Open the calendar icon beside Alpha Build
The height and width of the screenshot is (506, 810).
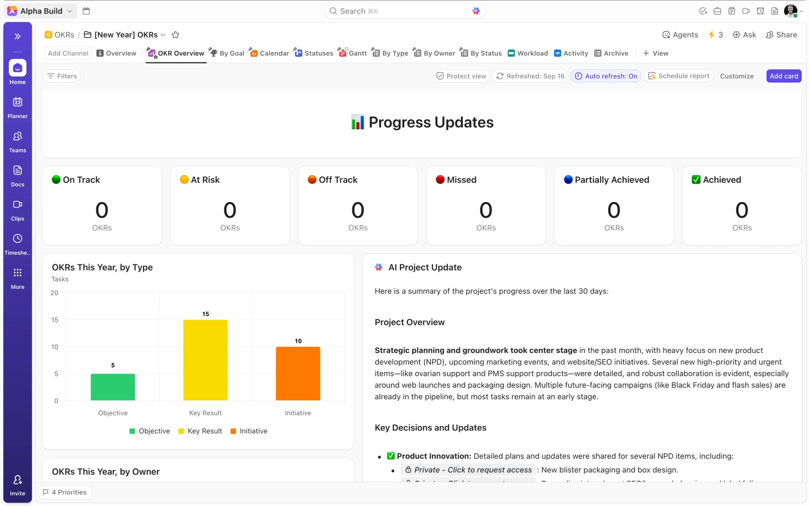point(86,11)
